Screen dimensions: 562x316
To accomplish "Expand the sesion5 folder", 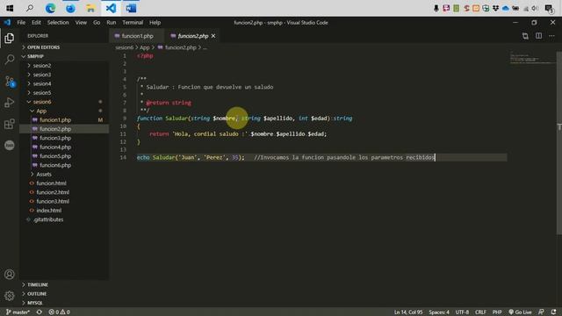I will coord(64,93).
